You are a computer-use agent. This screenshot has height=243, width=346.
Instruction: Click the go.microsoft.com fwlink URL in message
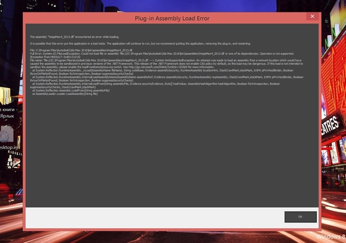158,67
